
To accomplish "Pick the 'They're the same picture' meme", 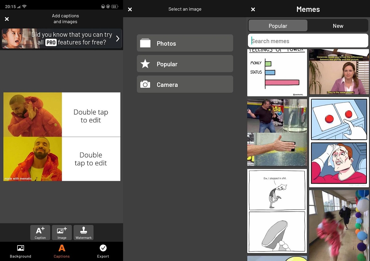I will click(339, 71).
